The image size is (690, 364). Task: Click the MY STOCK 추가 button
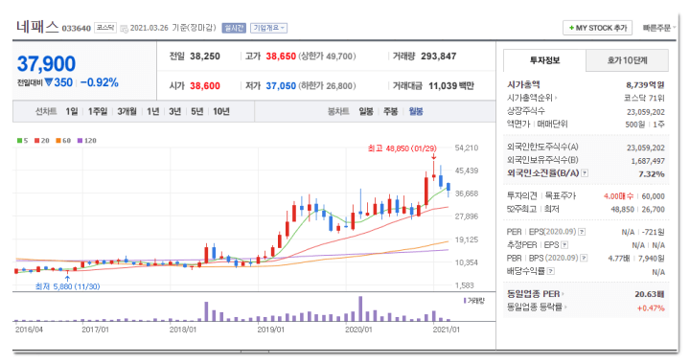point(597,28)
